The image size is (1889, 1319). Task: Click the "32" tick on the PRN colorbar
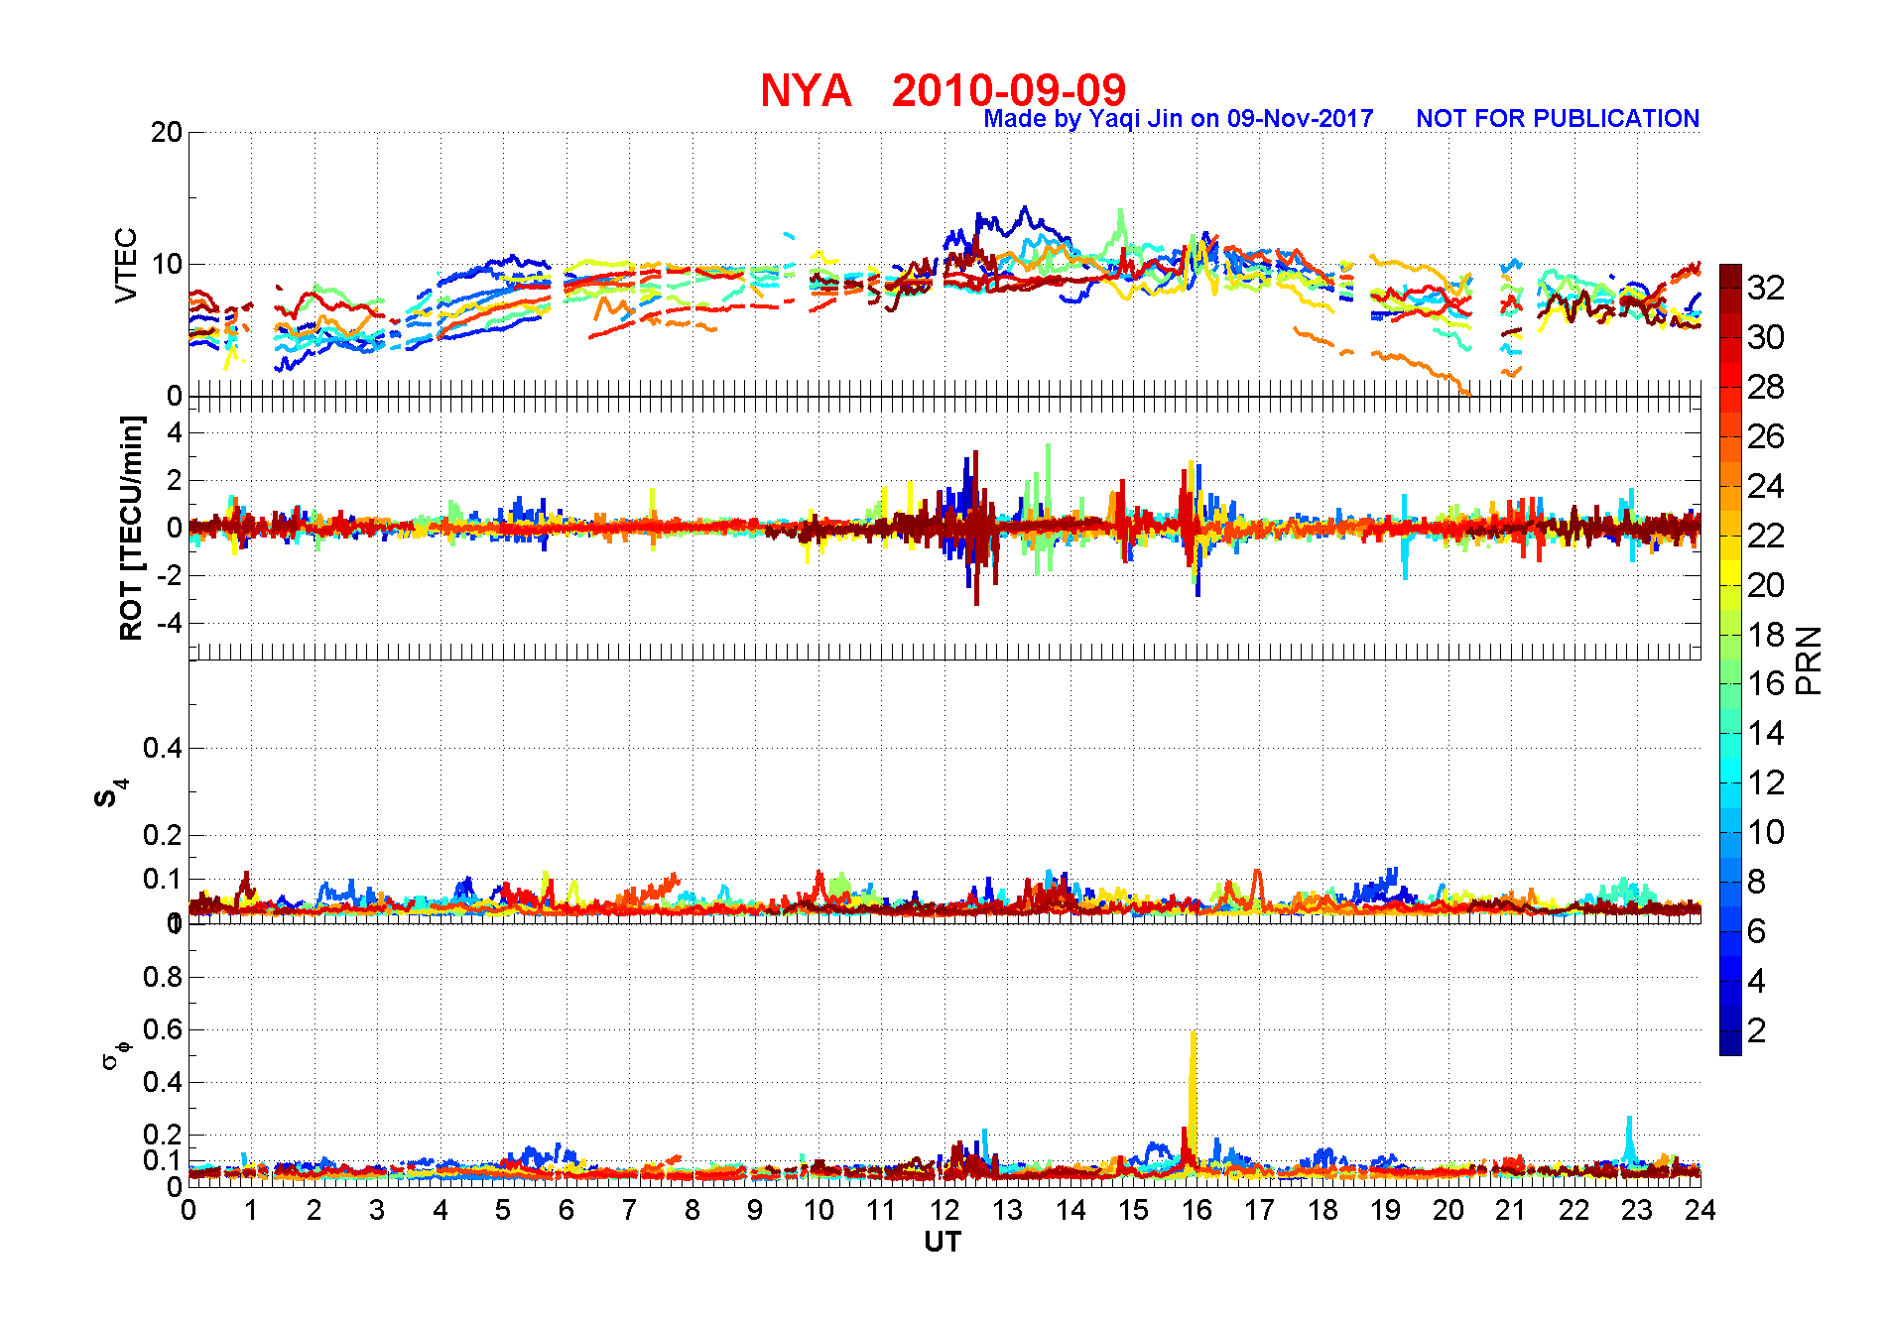(1766, 288)
